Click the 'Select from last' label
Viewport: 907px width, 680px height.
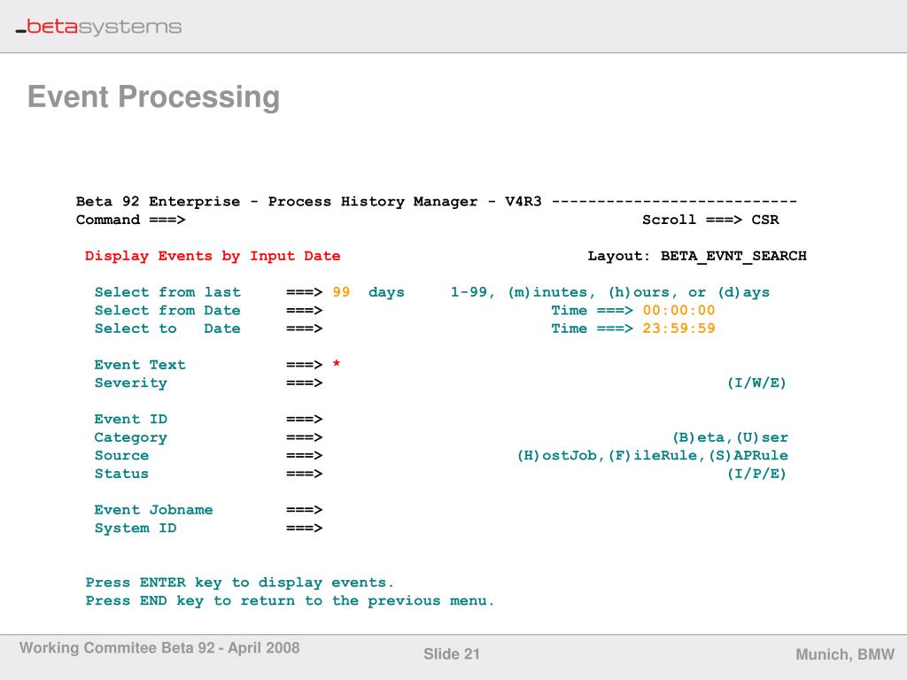tap(167, 292)
